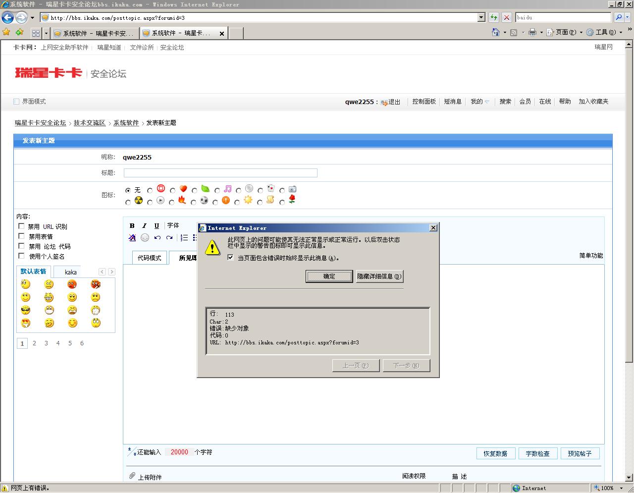The image size is (634, 493).
Task: Select the red heart topic icon radio
Action: pos(172,190)
